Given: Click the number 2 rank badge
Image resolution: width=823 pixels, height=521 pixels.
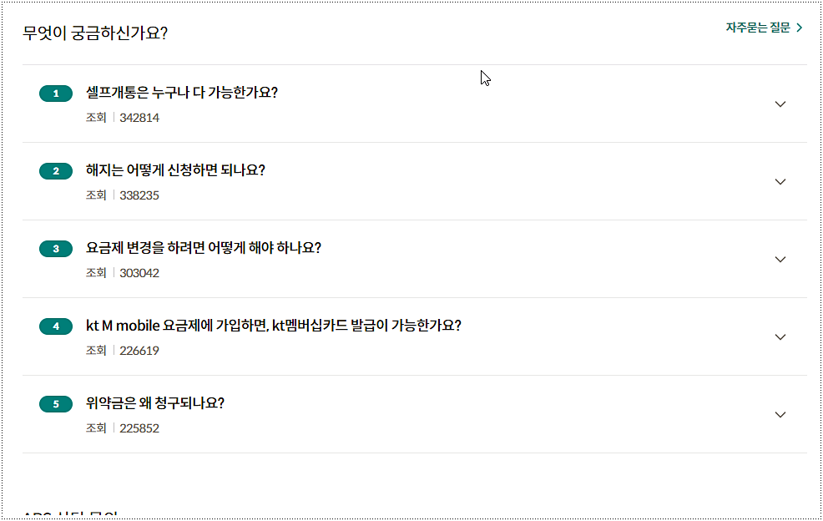Looking at the screenshot, I should point(56,171).
